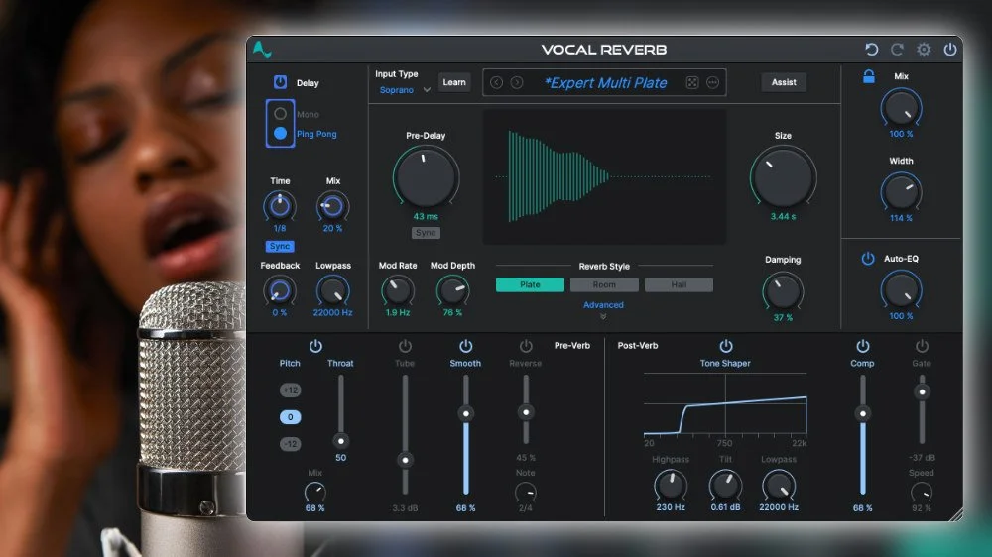Click the Smooth slider handle
992x557 pixels.
click(x=466, y=414)
